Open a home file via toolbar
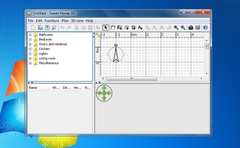The image size is (240, 148). point(40,27)
